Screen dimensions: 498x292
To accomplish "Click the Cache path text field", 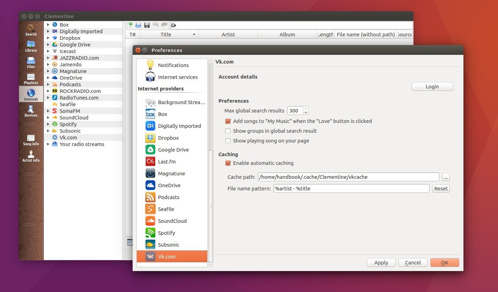I will tap(348, 177).
